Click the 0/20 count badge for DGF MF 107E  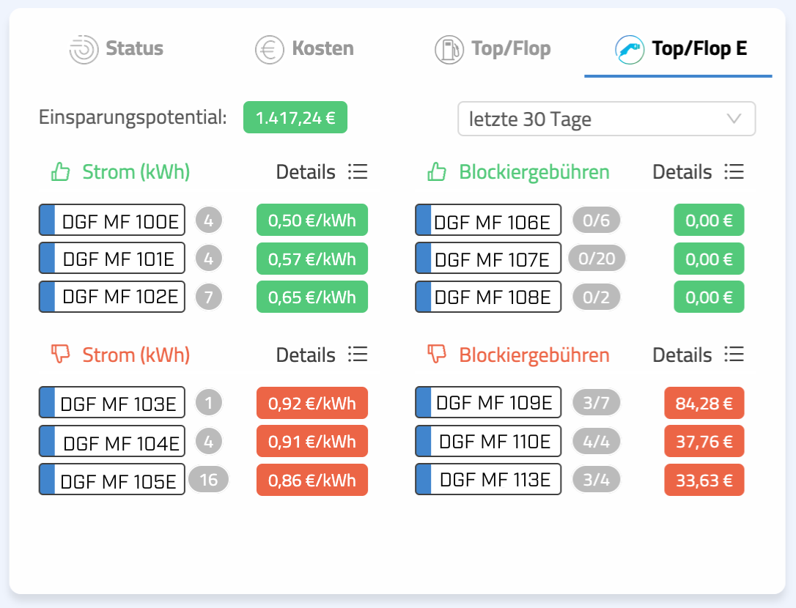pos(597,259)
